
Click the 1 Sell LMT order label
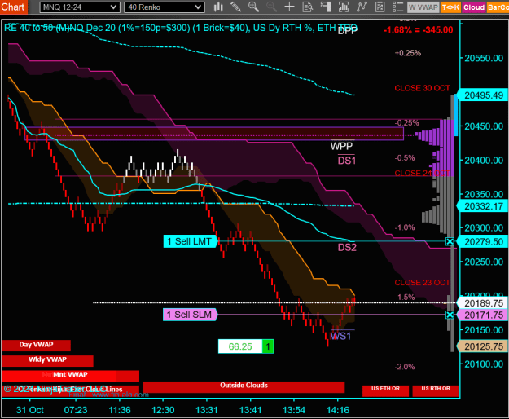[190, 241]
